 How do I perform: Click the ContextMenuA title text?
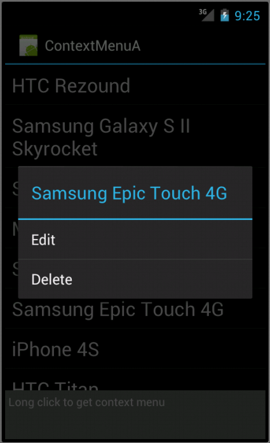click(92, 46)
